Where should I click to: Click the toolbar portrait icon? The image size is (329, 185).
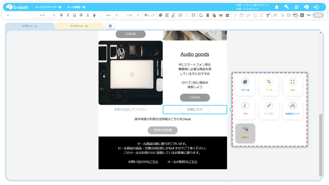coord(289,15)
